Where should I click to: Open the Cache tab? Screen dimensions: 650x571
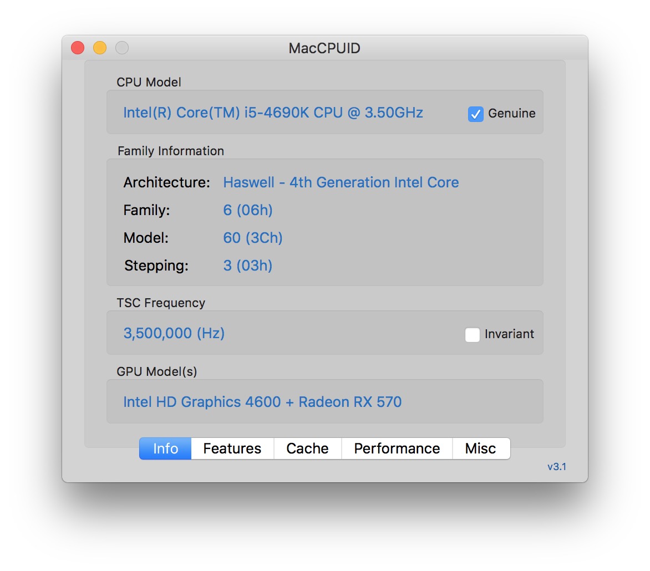pos(307,448)
